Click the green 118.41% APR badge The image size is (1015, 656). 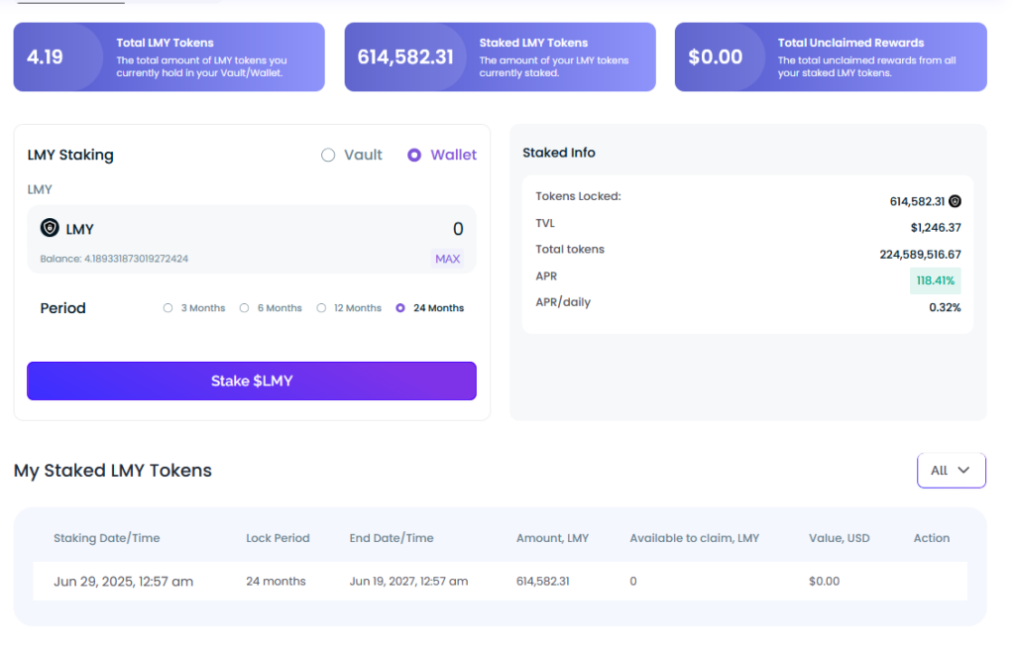tap(935, 280)
